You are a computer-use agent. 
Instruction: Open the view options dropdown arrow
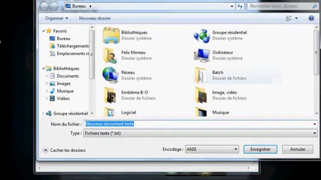coord(296,18)
